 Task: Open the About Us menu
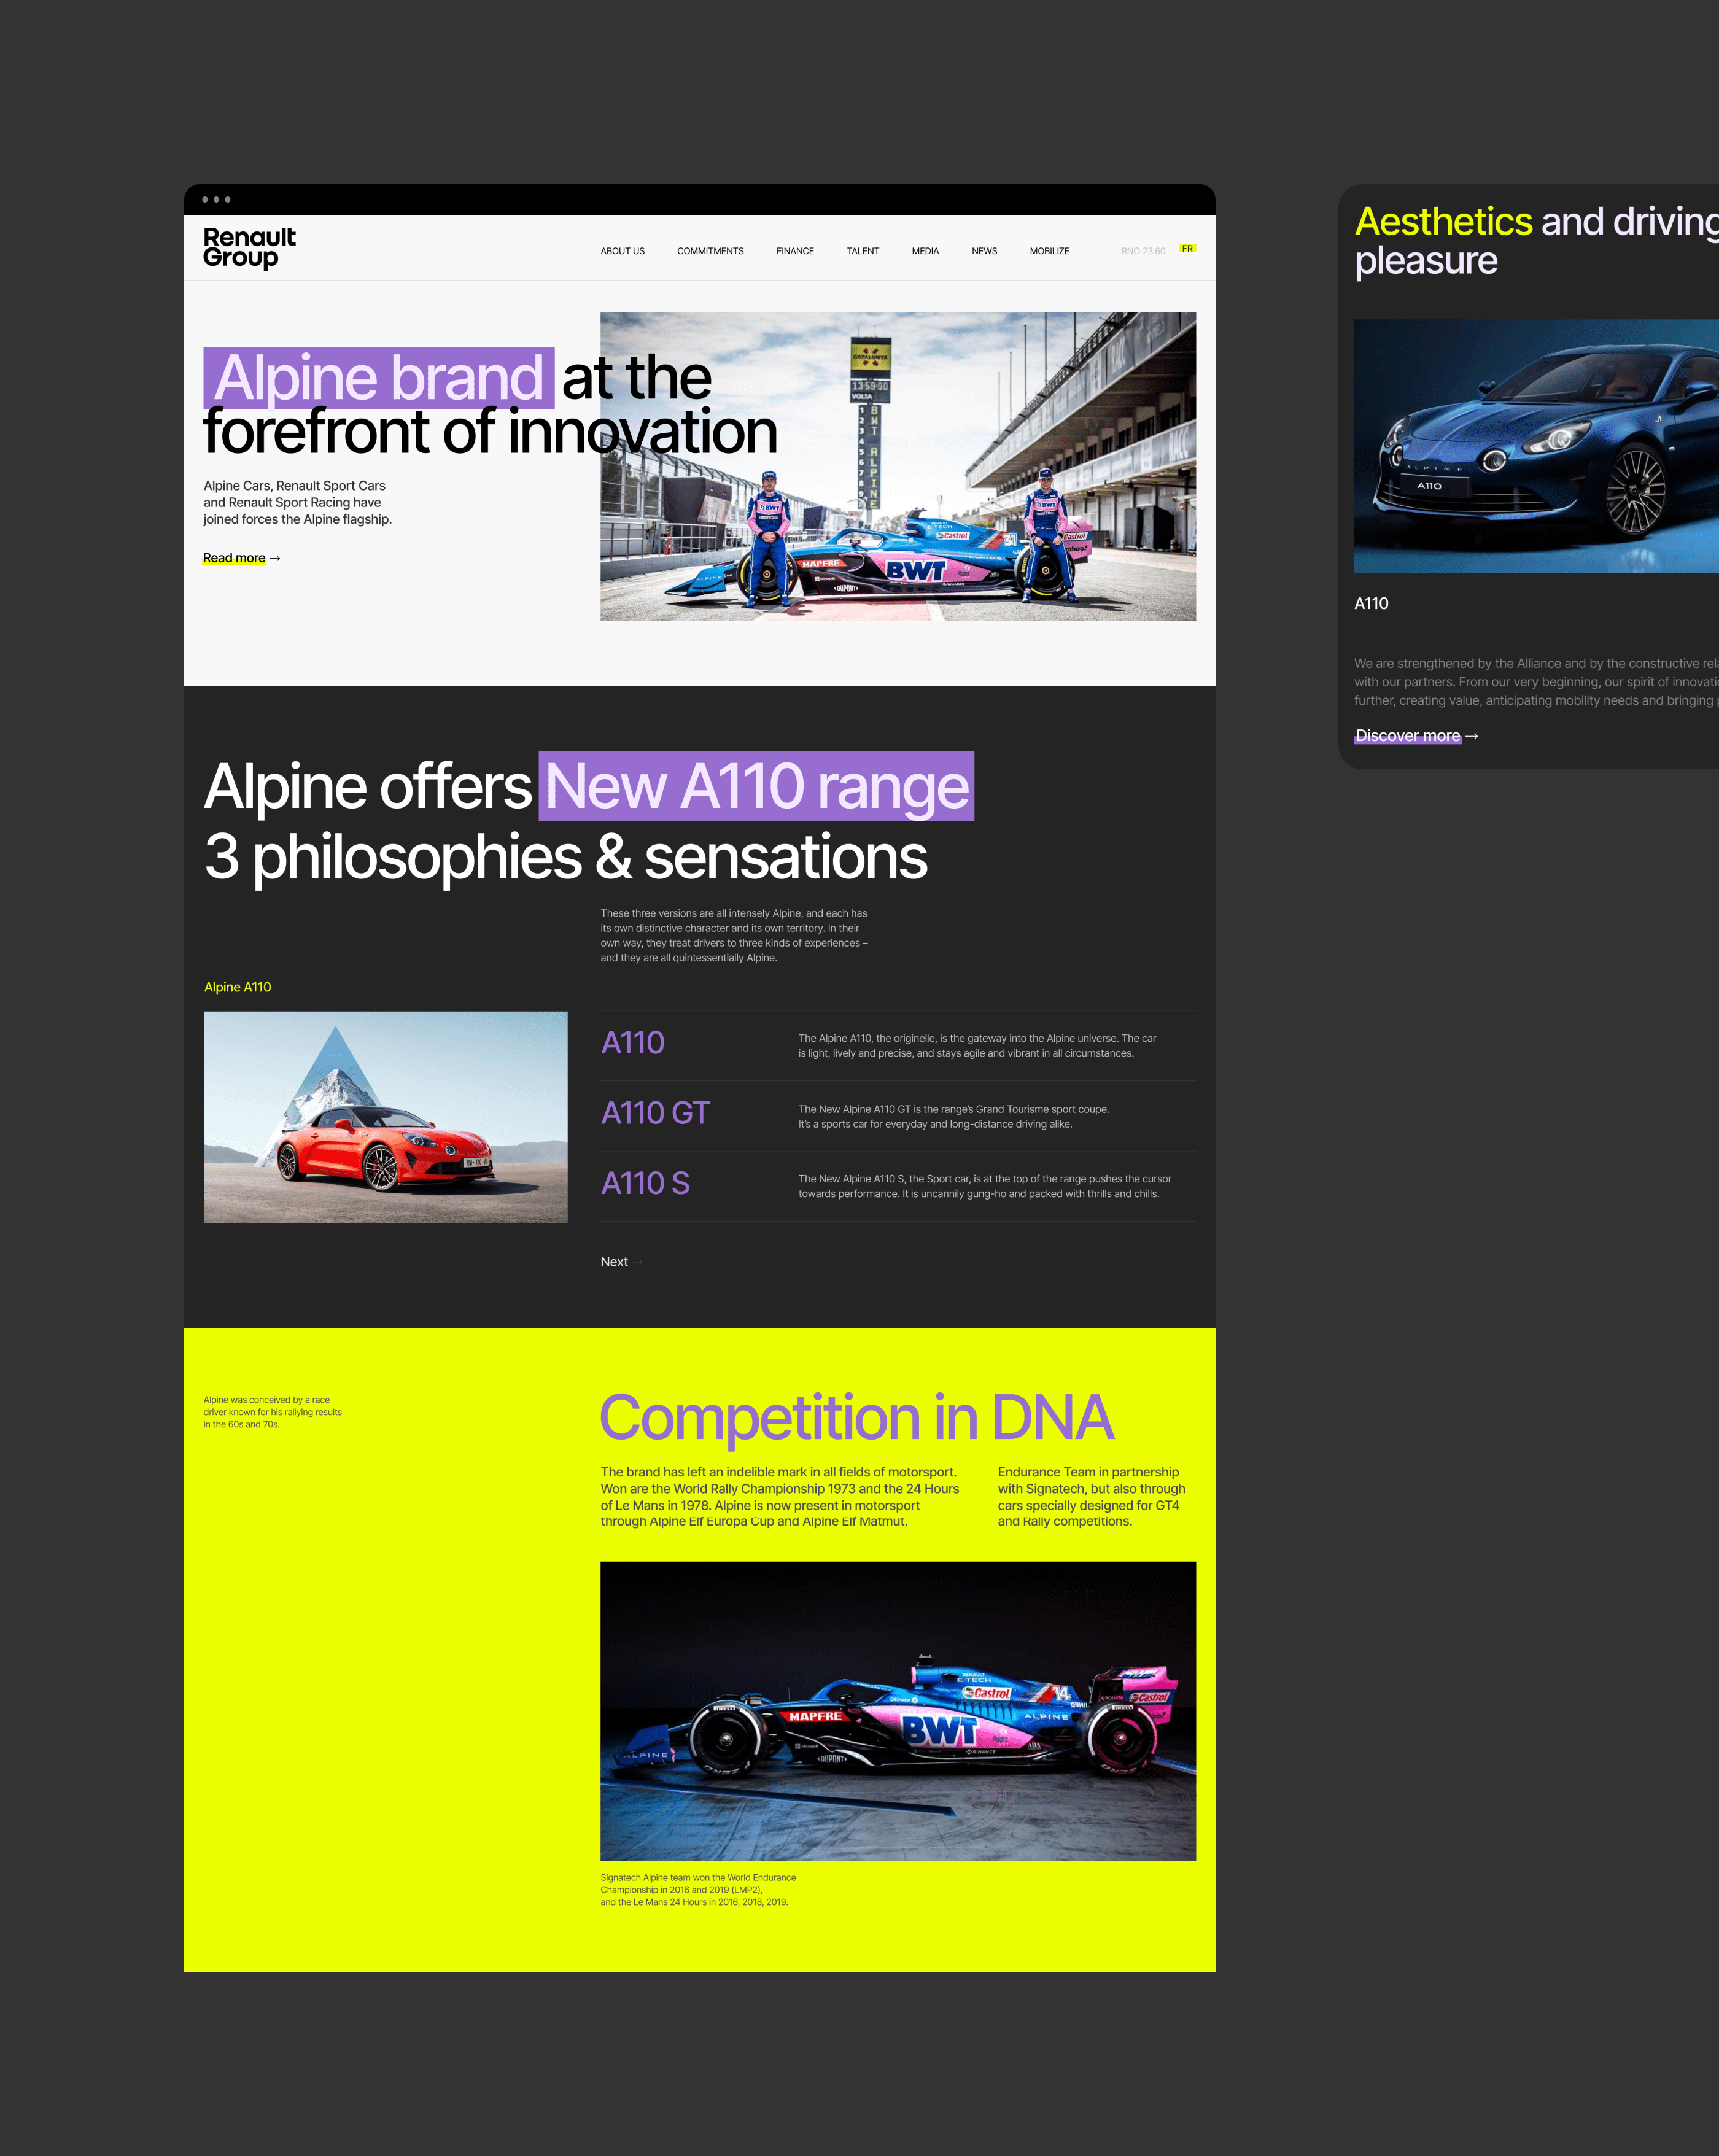point(622,251)
